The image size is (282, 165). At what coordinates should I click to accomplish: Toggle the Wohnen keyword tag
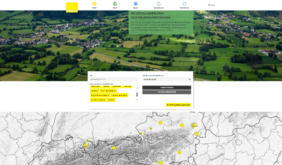[x=111, y=100]
